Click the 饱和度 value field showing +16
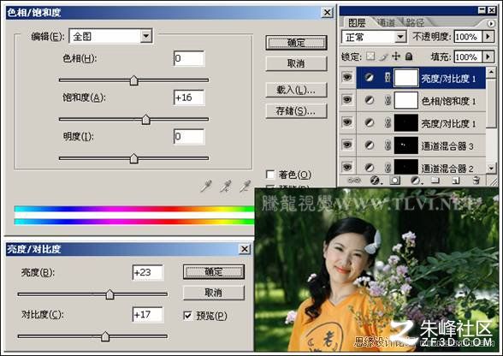503x356 pixels. click(x=189, y=98)
